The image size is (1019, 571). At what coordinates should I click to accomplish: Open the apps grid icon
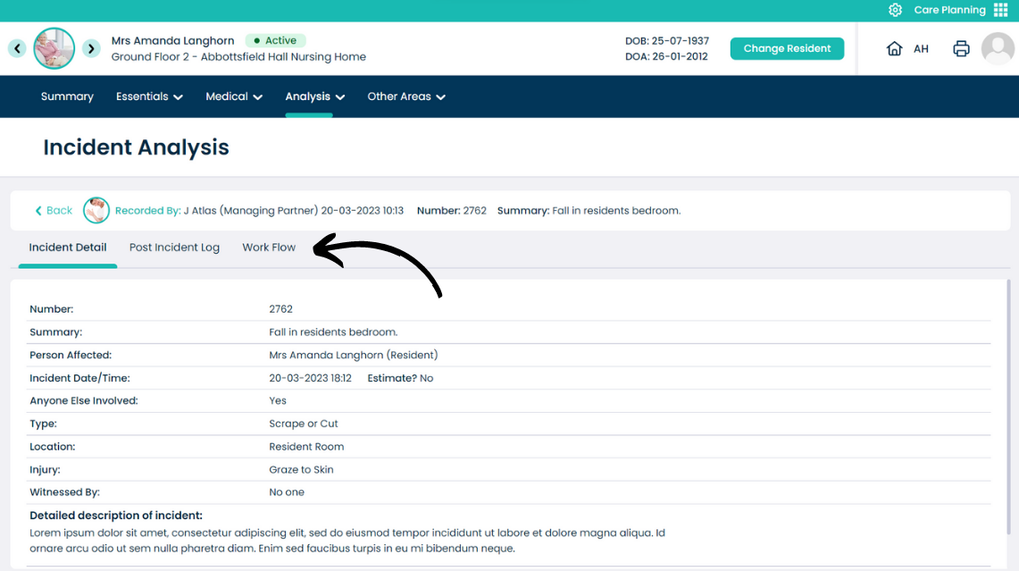click(1001, 10)
